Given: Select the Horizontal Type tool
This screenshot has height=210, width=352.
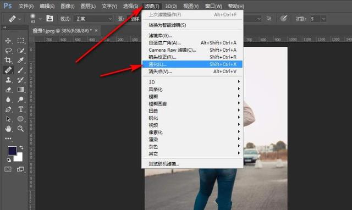Looking at the screenshot, I should coord(21,109).
